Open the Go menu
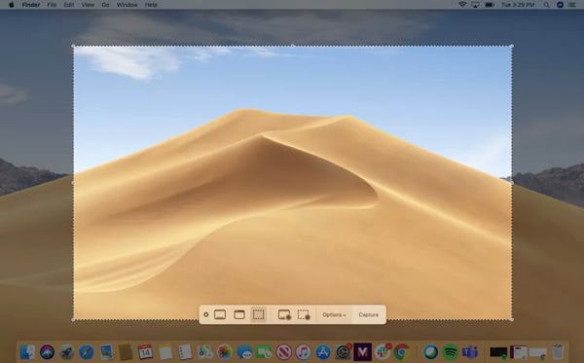The width and height of the screenshot is (584, 363). [105, 5]
